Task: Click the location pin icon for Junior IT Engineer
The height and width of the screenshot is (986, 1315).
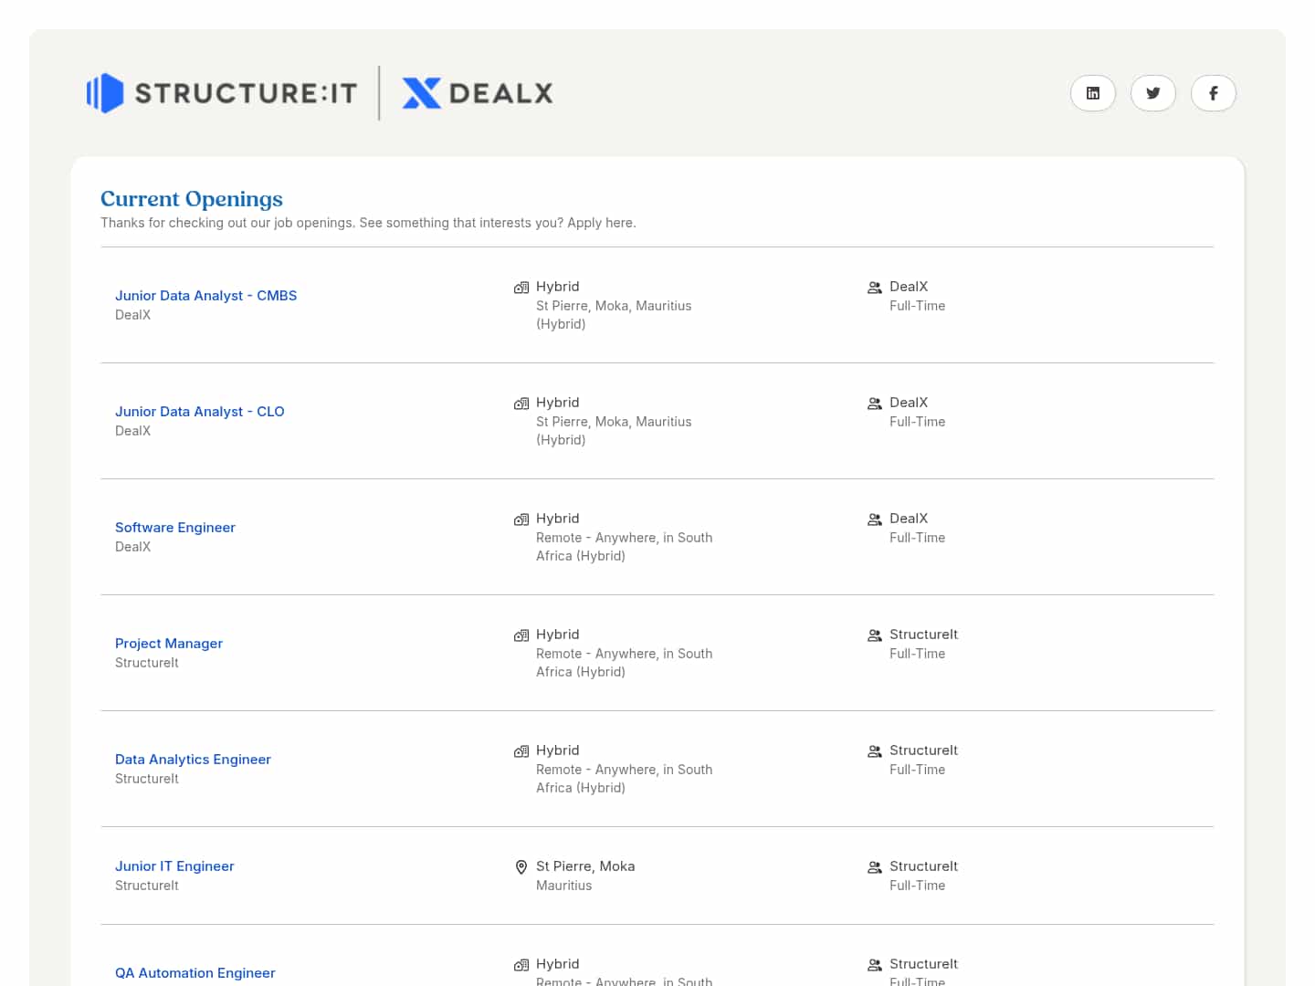Action: click(521, 867)
